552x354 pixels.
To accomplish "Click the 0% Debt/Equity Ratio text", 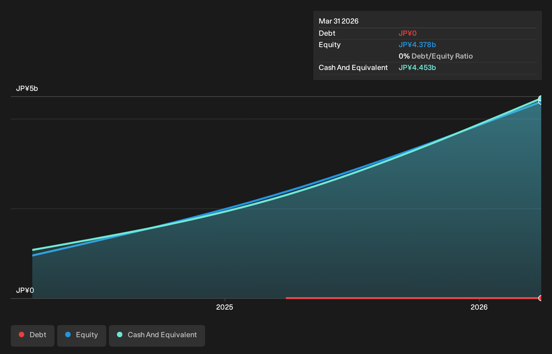I will coord(436,56).
